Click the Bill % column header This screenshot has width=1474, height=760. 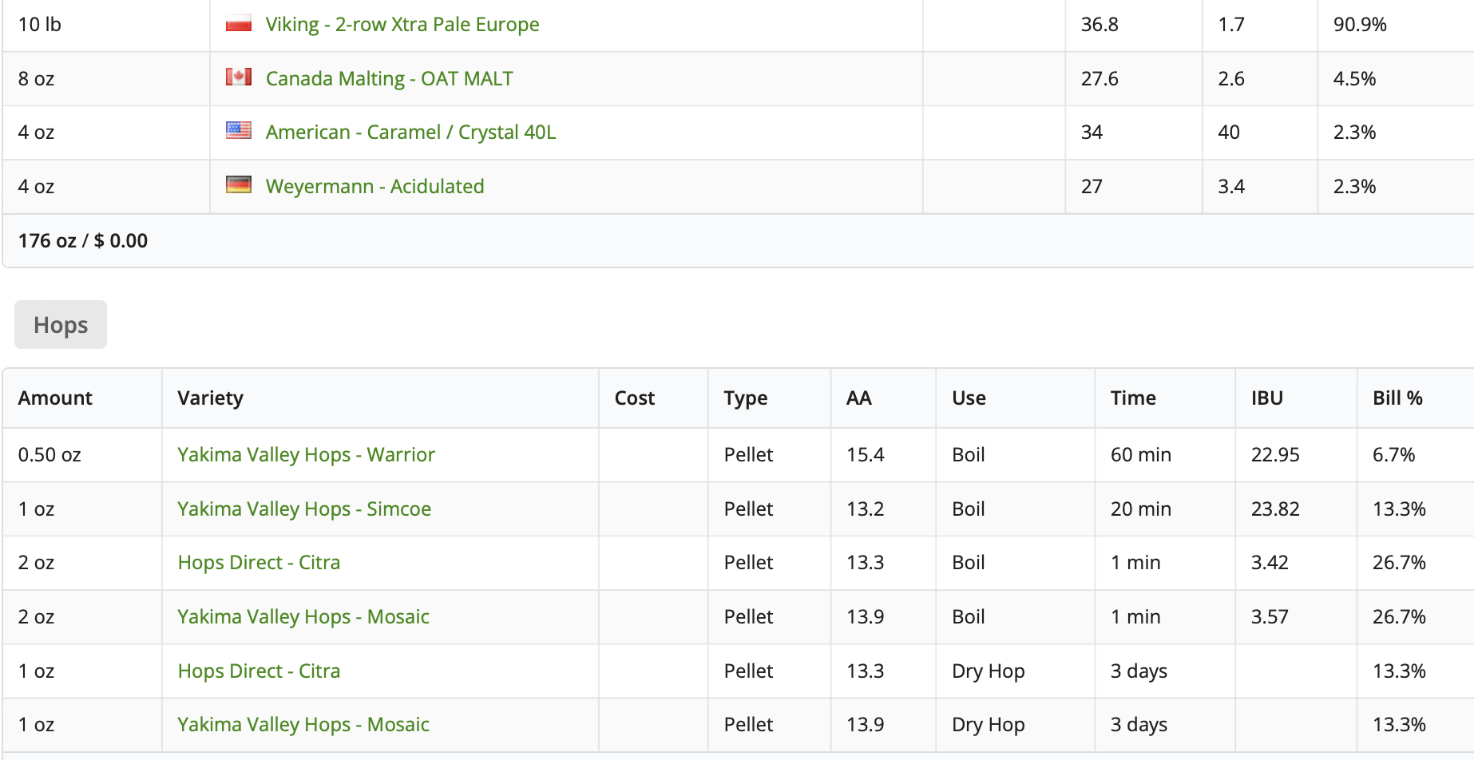click(1397, 398)
